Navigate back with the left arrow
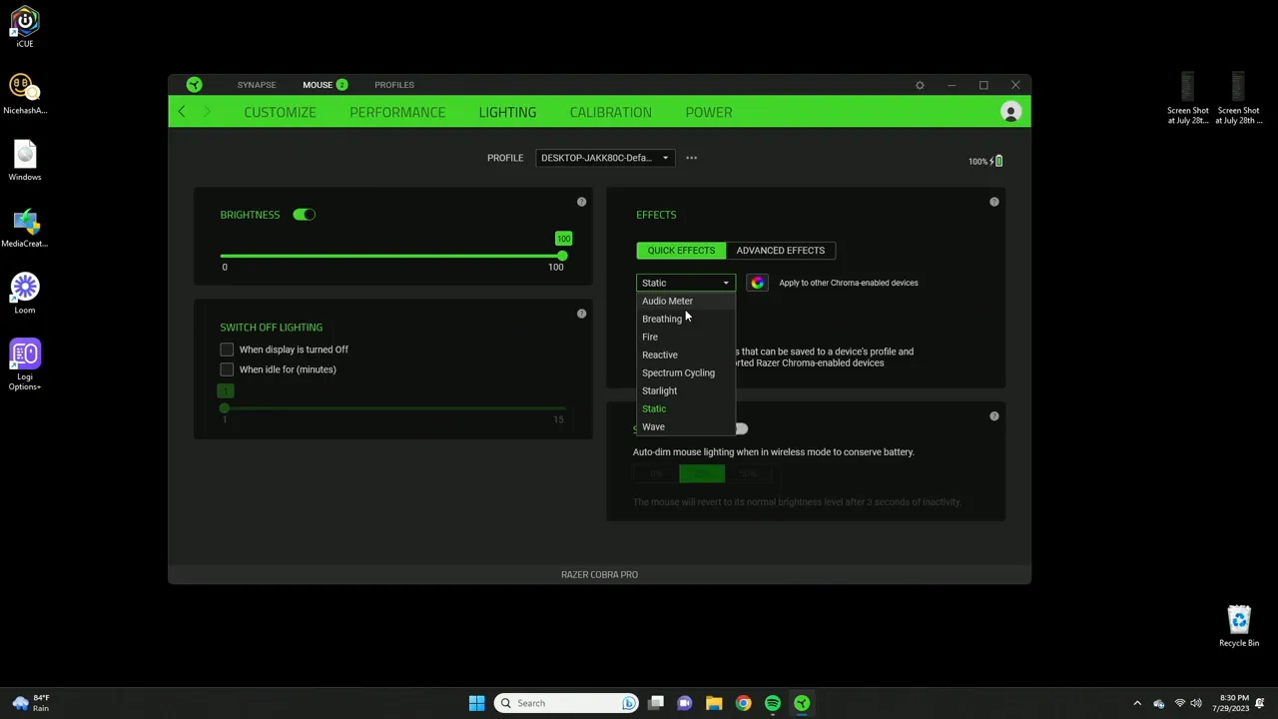 (x=181, y=112)
